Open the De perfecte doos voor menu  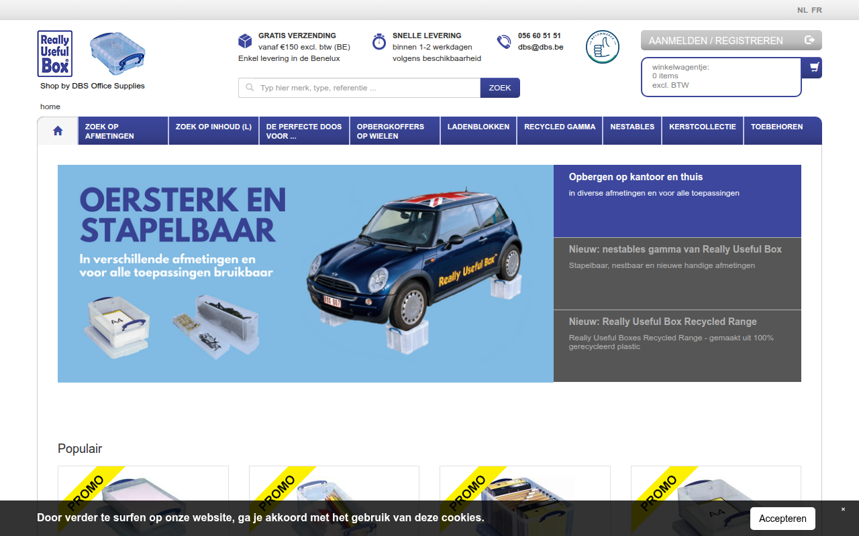pyautogui.click(x=304, y=131)
